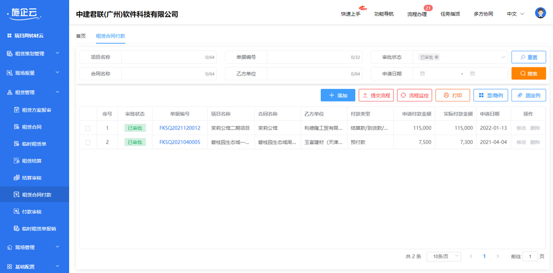
Task: Open document link FKSQ2021040005
Action: click(180, 142)
